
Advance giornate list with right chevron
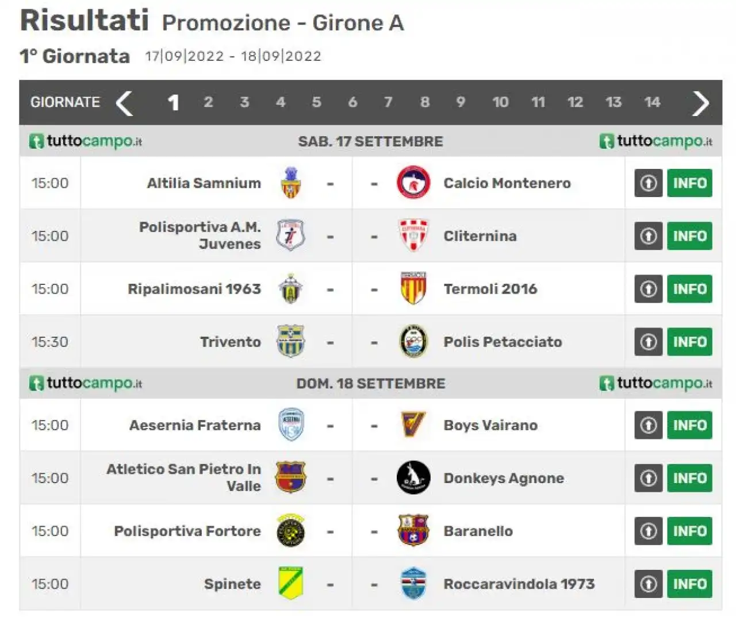coord(700,103)
